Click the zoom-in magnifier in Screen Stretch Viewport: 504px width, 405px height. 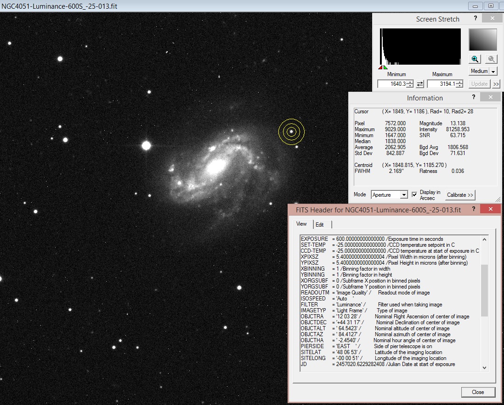[x=475, y=59]
